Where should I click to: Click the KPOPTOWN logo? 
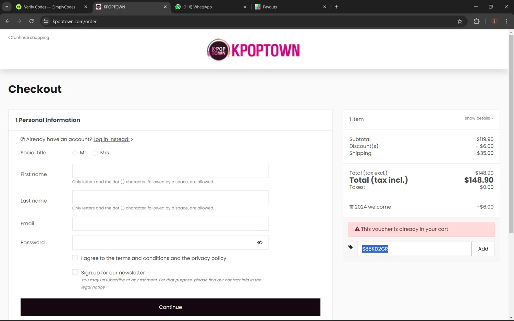pos(253,50)
